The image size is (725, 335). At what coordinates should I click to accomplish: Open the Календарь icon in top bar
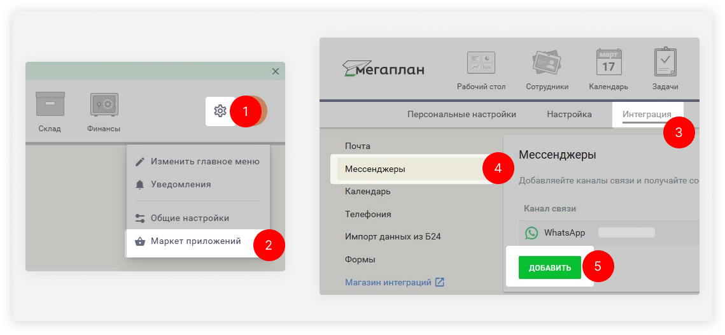(609, 63)
